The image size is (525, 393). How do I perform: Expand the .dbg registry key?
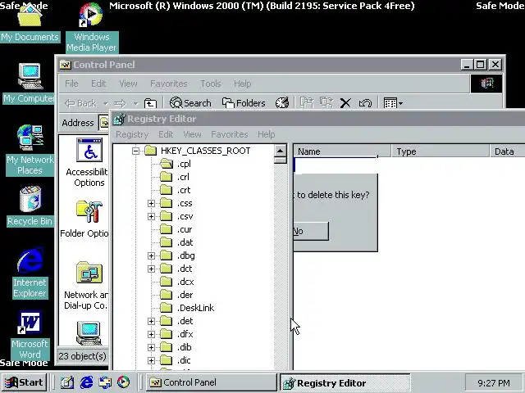[x=151, y=256]
